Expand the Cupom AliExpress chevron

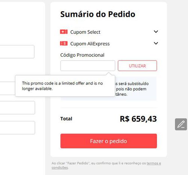coord(156,43)
